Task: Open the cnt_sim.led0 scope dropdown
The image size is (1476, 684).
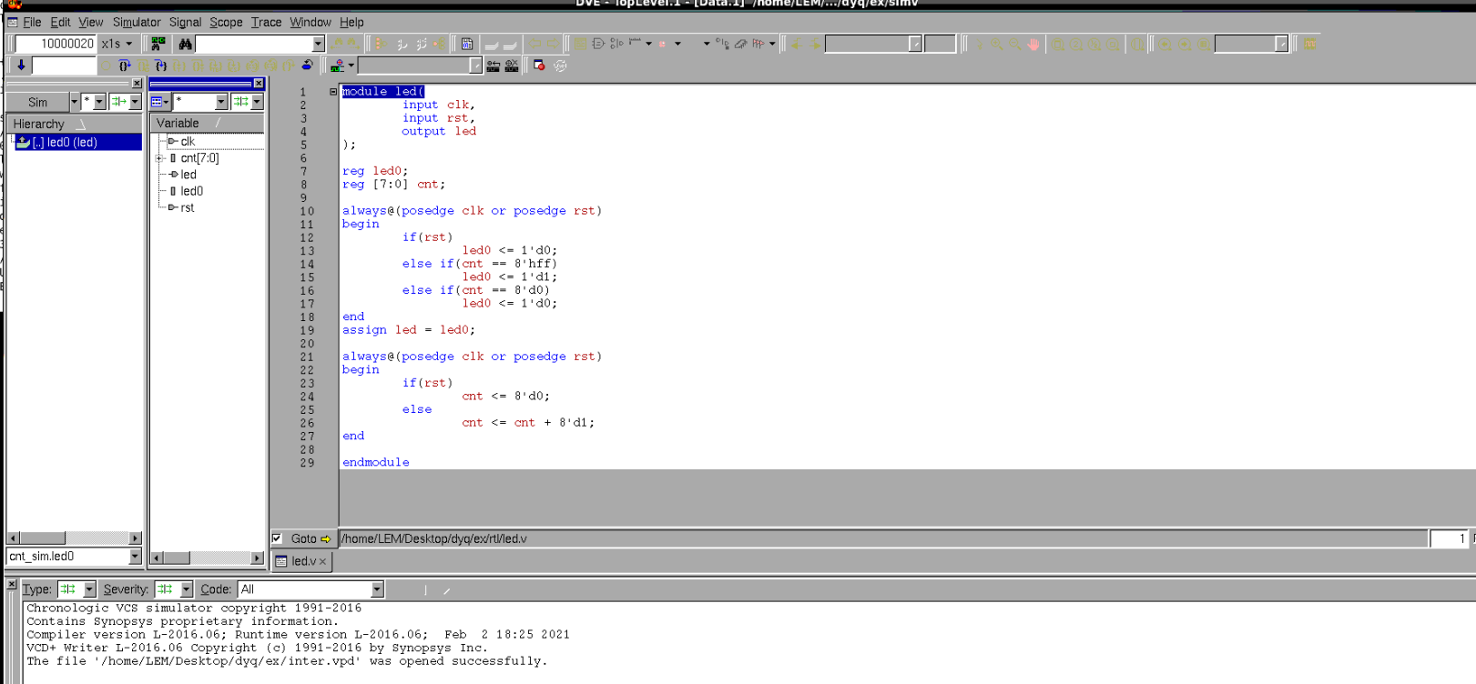Action: [135, 557]
